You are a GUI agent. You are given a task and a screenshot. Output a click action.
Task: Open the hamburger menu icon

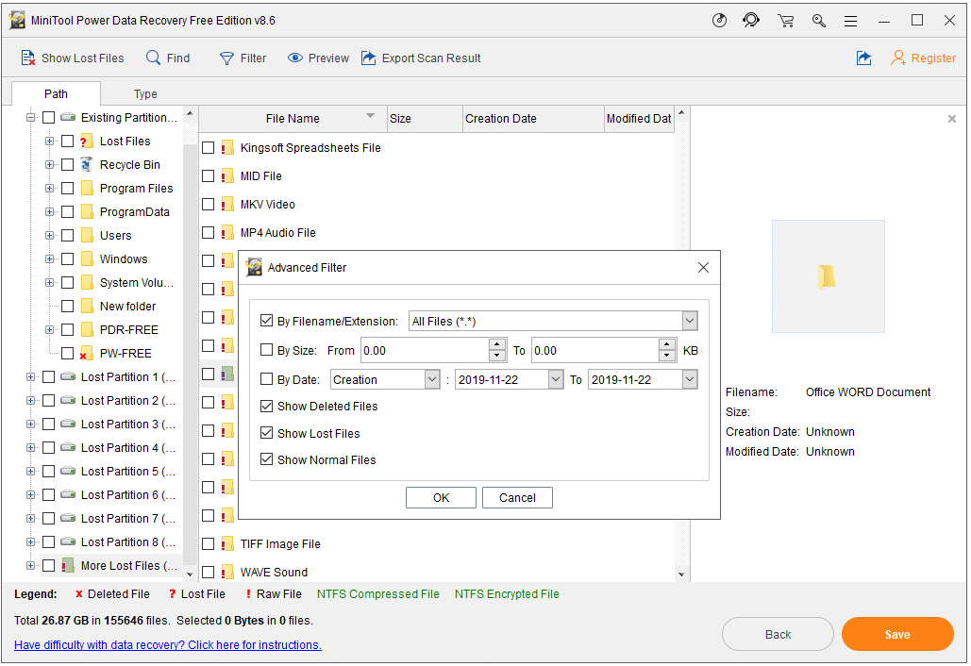pos(850,20)
